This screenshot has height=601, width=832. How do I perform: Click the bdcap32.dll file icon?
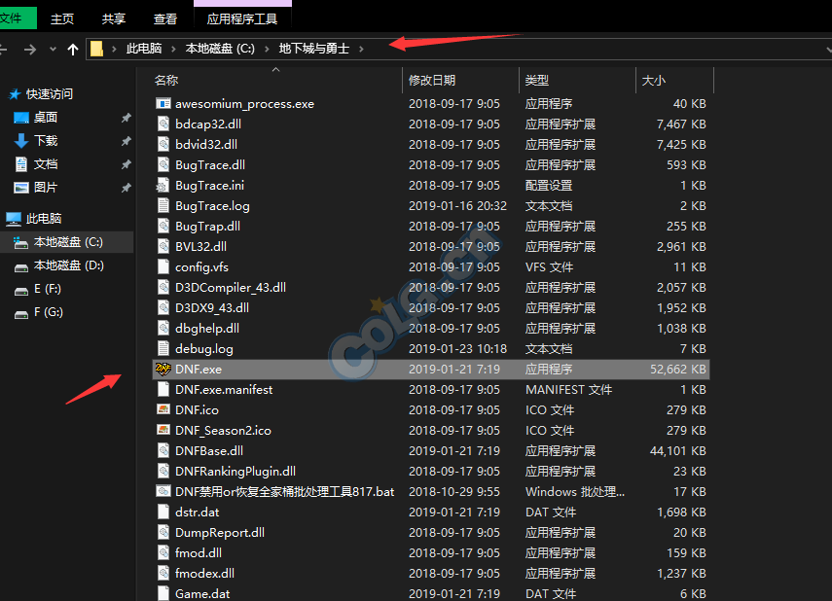(x=163, y=124)
